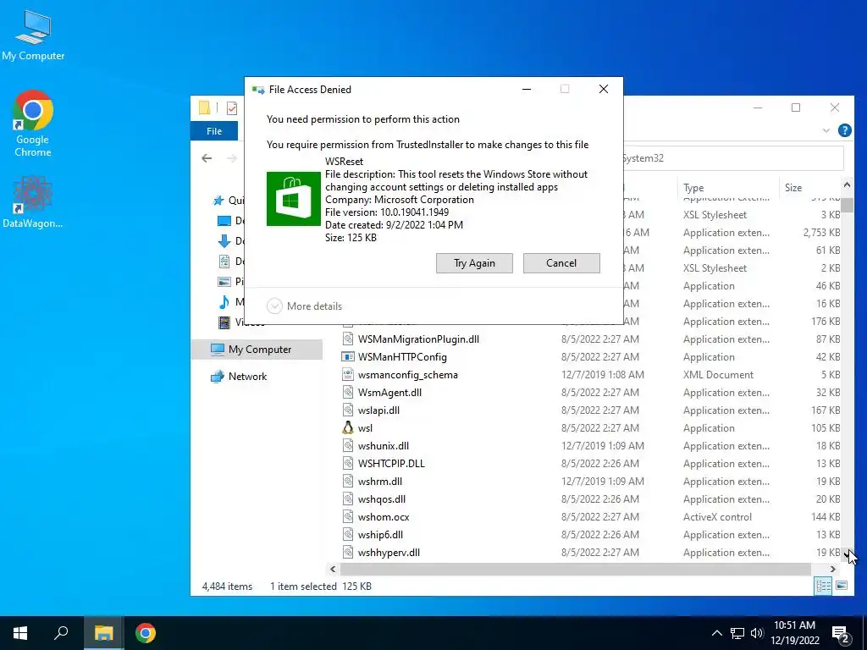The height and width of the screenshot is (650, 867).
Task: Select Network in navigation pane
Action: tap(247, 377)
